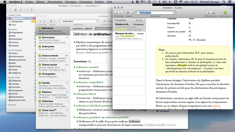Open the Ouvrages menu
The height and width of the screenshot is (132, 235).
pyautogui.click(x=71, y=2)
